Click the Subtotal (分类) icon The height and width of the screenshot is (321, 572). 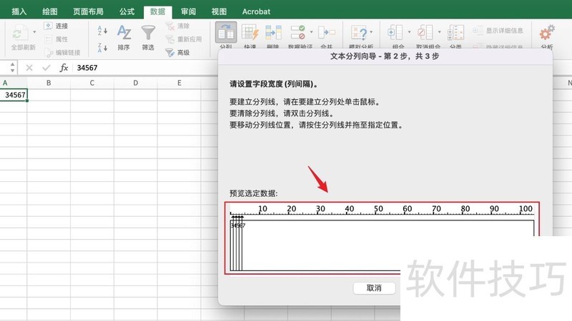click(455, 33)
